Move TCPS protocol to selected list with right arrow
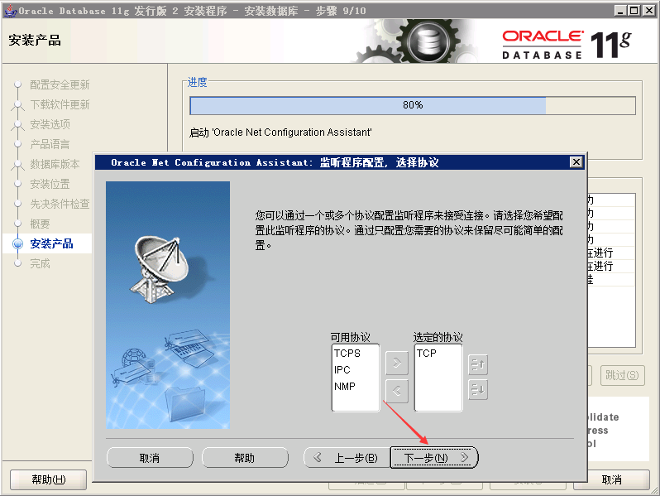 (x=397, y=363)
